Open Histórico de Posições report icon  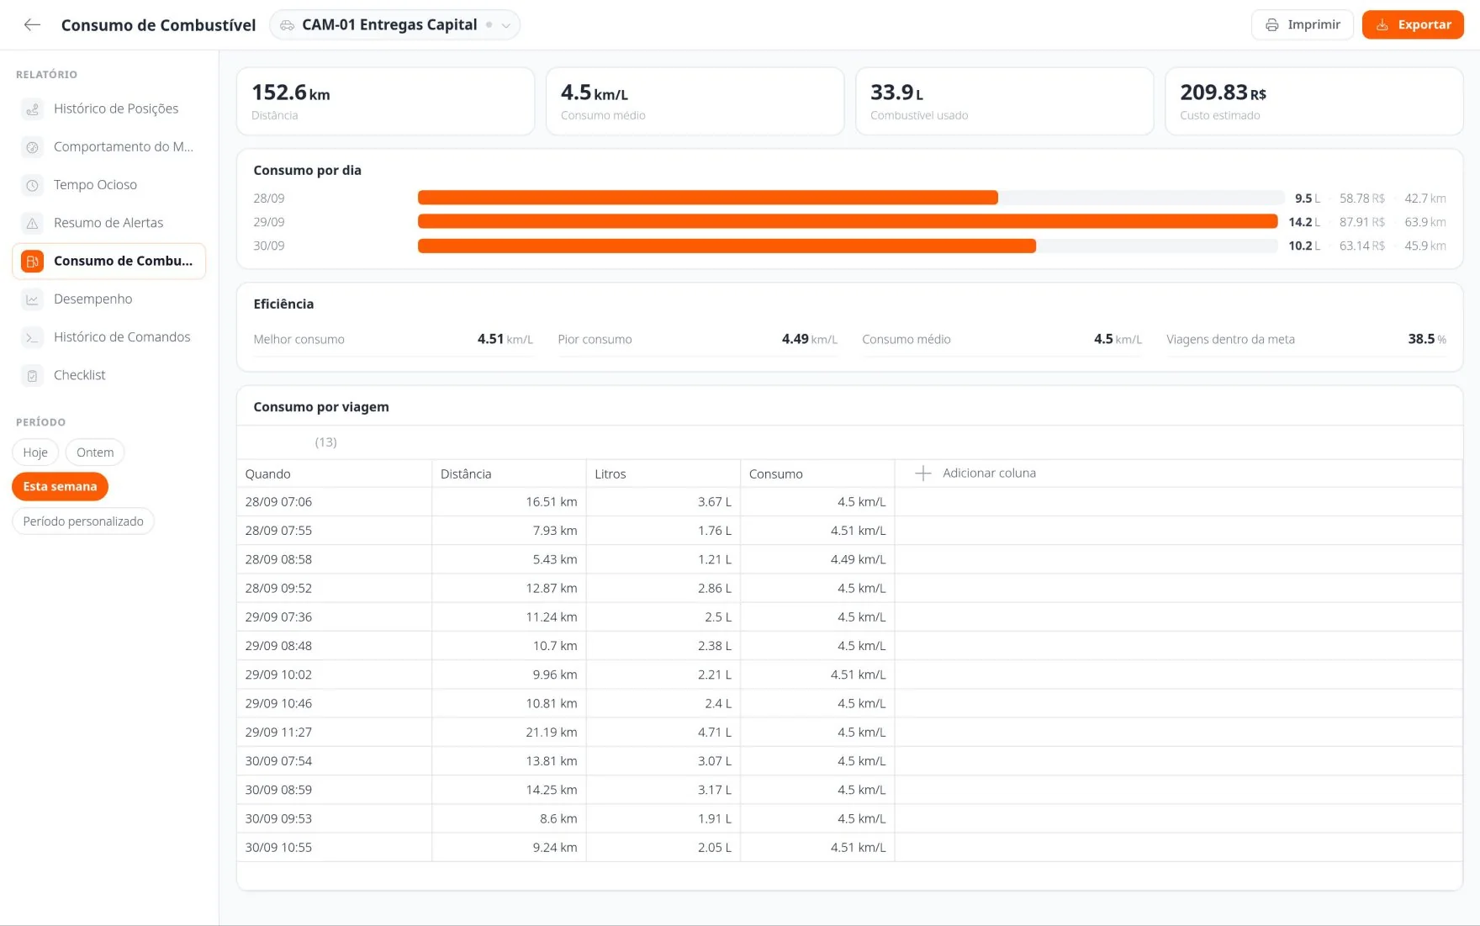(32, 109)
